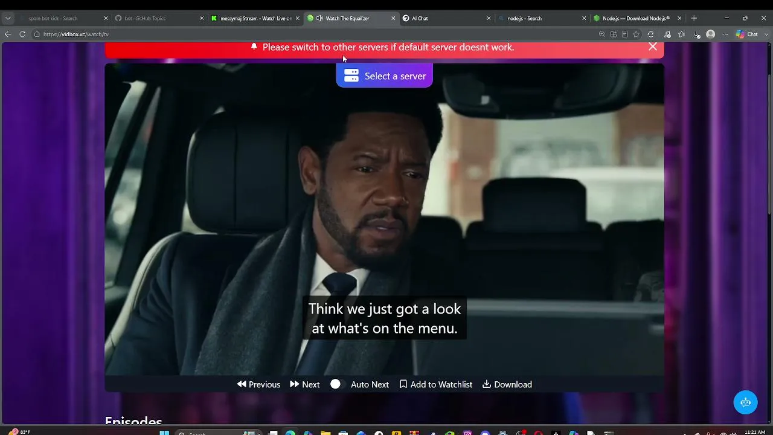Close the AI Chat tab
The width and height of the screenshot is (773, 435).
coord(489,19)
